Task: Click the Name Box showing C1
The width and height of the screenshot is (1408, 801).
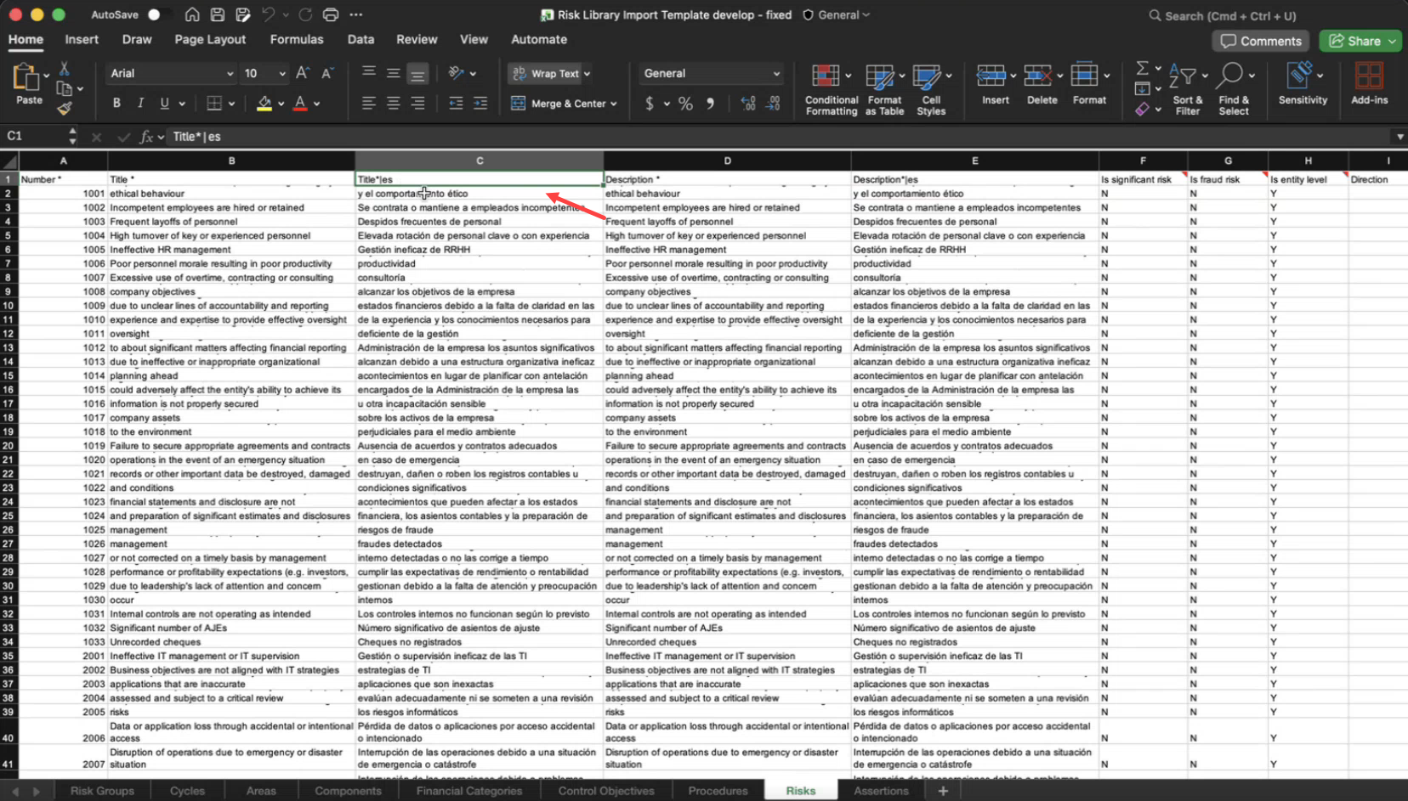Action: click(x=34, y=136)
